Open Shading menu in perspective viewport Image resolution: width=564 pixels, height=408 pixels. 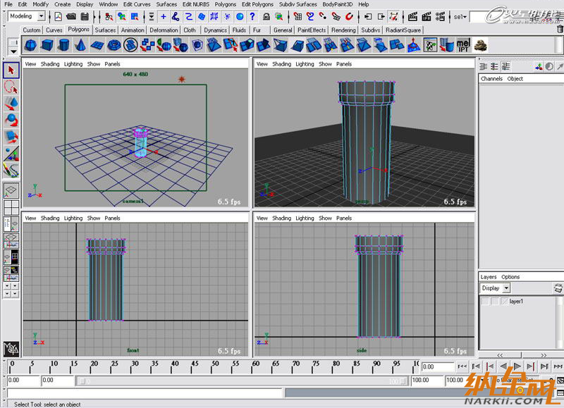[281, 64]
